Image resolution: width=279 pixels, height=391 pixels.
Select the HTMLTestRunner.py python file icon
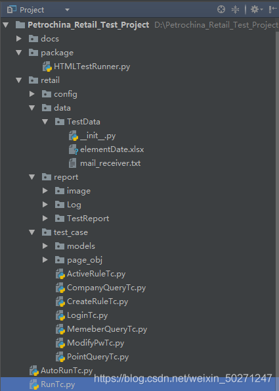[x=47, y=66]
